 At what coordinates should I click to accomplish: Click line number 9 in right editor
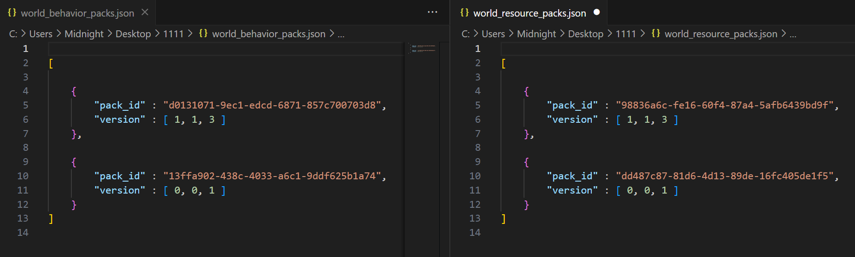tap(478, 162)
